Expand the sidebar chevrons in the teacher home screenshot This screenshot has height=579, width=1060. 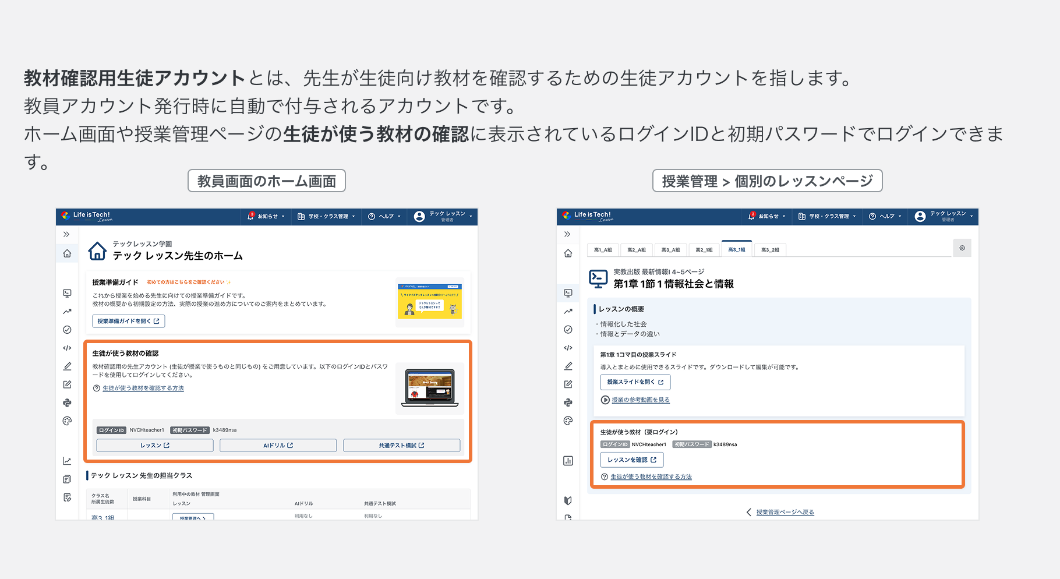point(66,234)
